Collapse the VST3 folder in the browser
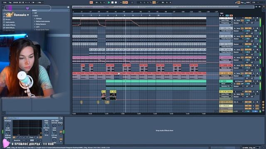The image size is (266, 149). 33,16
